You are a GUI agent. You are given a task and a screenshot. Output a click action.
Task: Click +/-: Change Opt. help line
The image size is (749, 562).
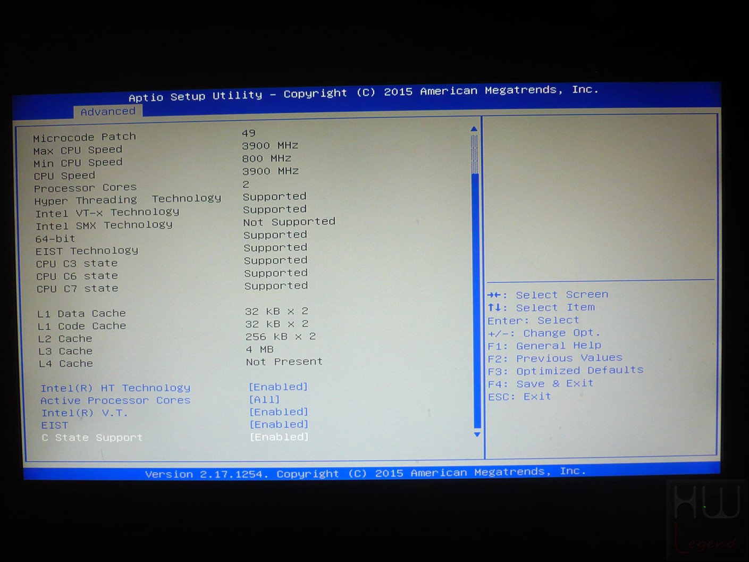pyautogui.click(x=544, y=333)
